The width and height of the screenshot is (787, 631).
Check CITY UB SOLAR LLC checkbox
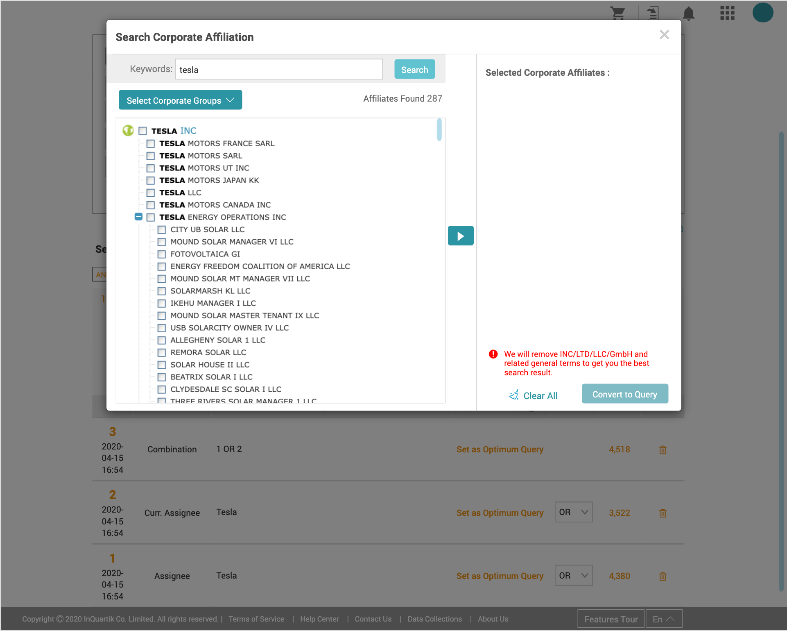162,229
